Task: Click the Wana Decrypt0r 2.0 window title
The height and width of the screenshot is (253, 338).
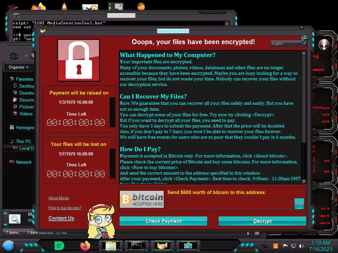Action: 173,31
